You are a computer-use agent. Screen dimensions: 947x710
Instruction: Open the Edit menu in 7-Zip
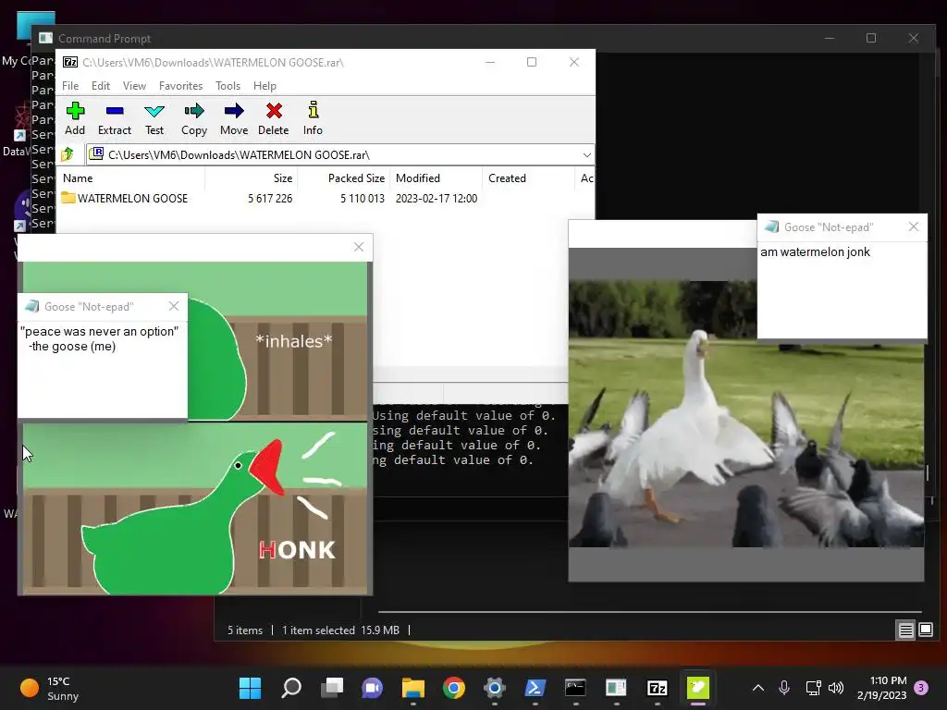(x=100, y=86)
